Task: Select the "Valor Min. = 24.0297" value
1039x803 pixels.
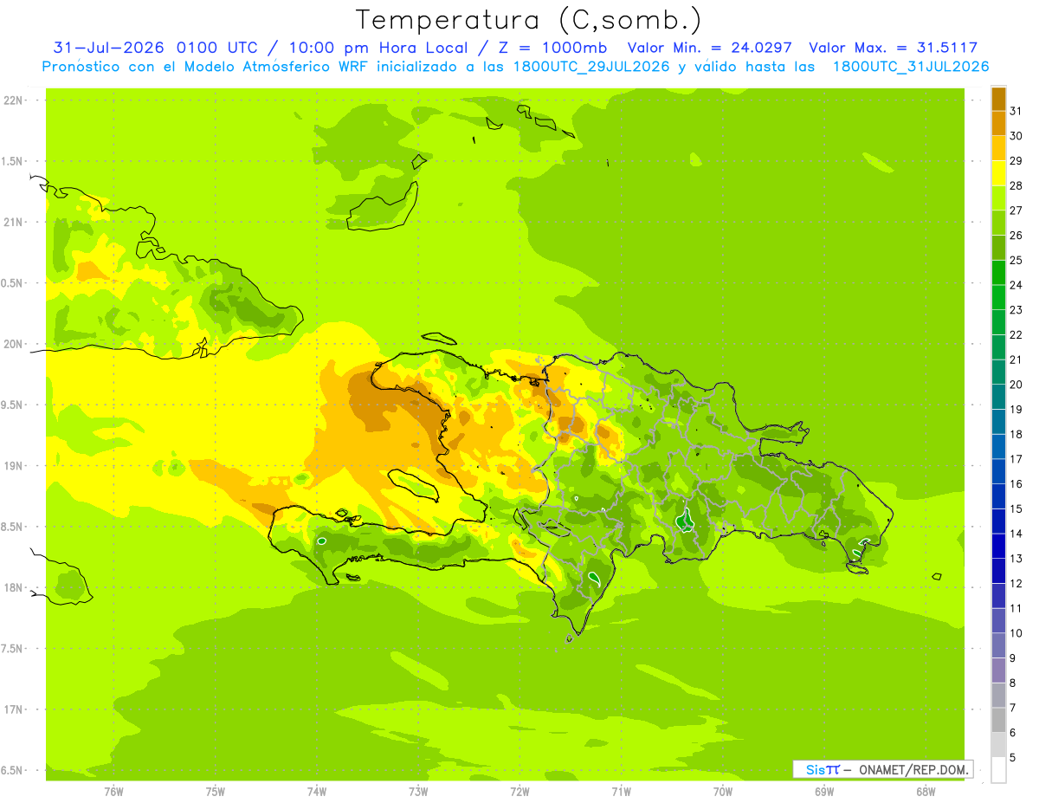Action: (710, 48)
